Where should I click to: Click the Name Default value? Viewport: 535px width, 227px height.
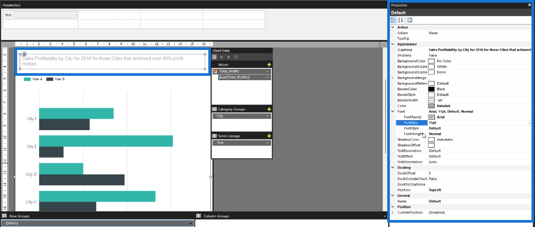pos(435,201)
